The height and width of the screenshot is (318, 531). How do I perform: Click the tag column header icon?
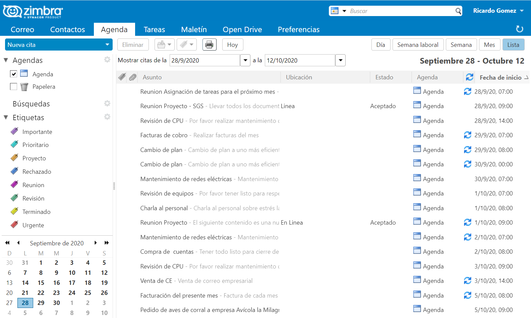(x=122, y=77)
